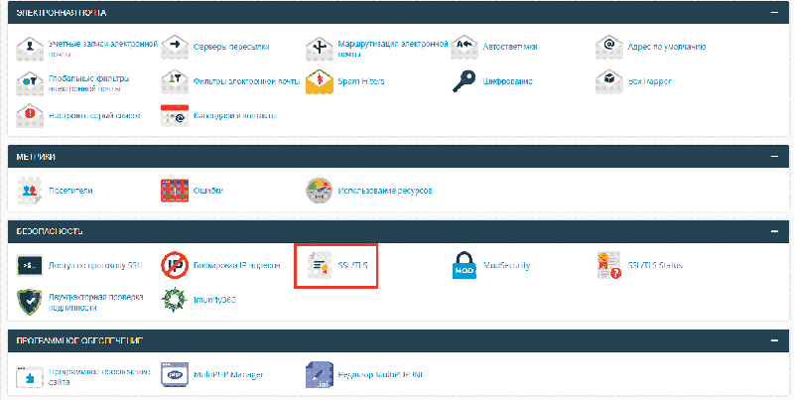Click the blue ModSecurity padlock icon
Image resolution: width=794 pixels, height=400 pixels.
tap(464, 266)
